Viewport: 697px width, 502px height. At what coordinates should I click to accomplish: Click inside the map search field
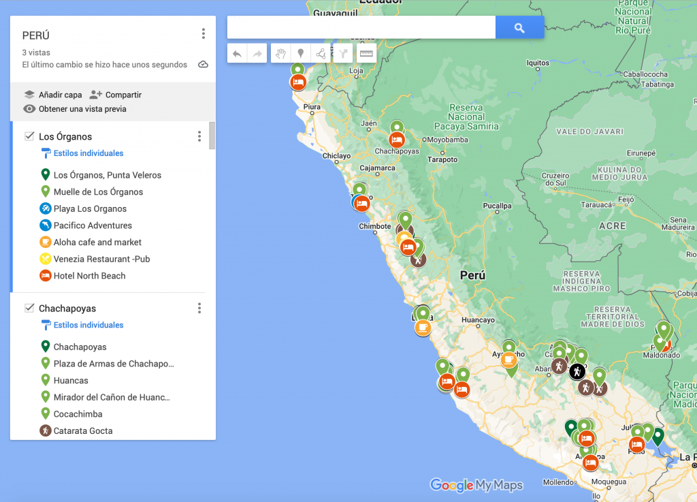point(361,28)
